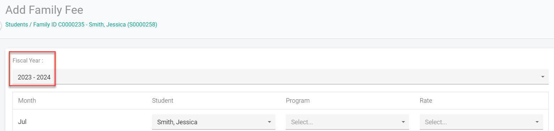Viewport: 554px width, 131px height.
Task: Click the Month column header
Action: click(27, 101)
